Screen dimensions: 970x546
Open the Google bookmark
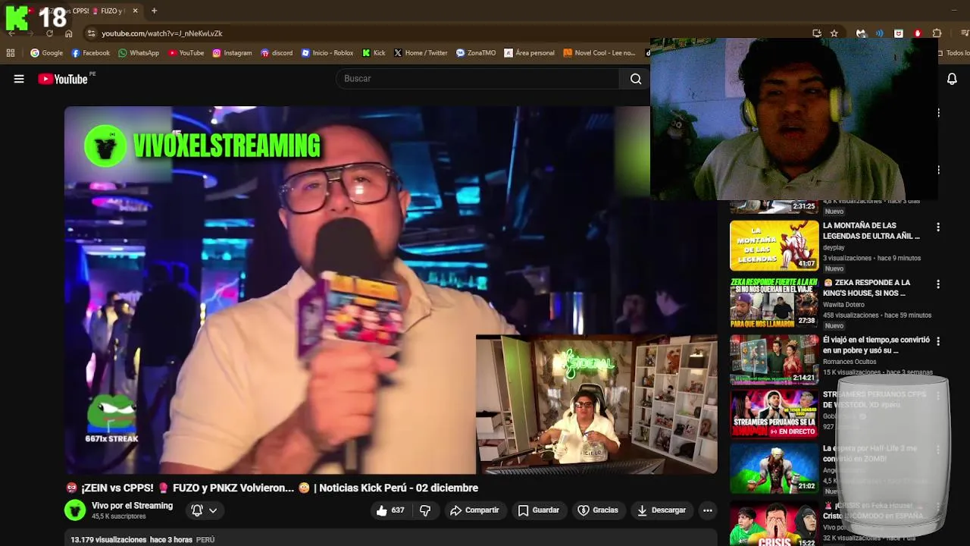coord(46,53)
